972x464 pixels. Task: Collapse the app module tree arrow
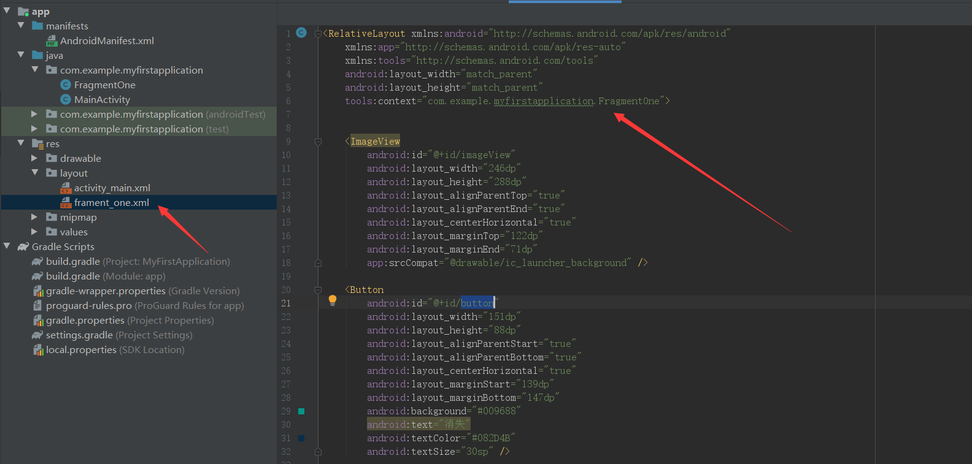(x=7, y=10)
